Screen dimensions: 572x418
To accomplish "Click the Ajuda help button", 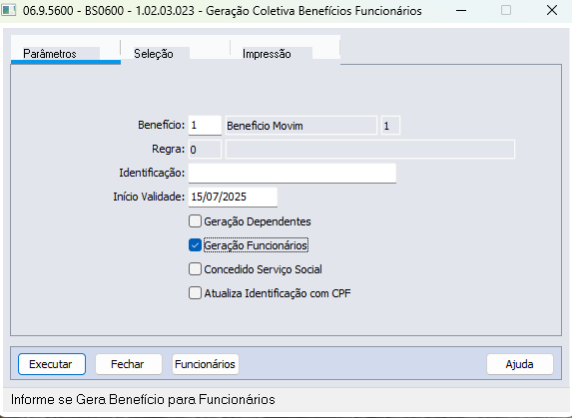I will pos(520,364).
